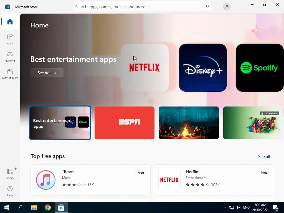Click the See details button

(47, 73)
